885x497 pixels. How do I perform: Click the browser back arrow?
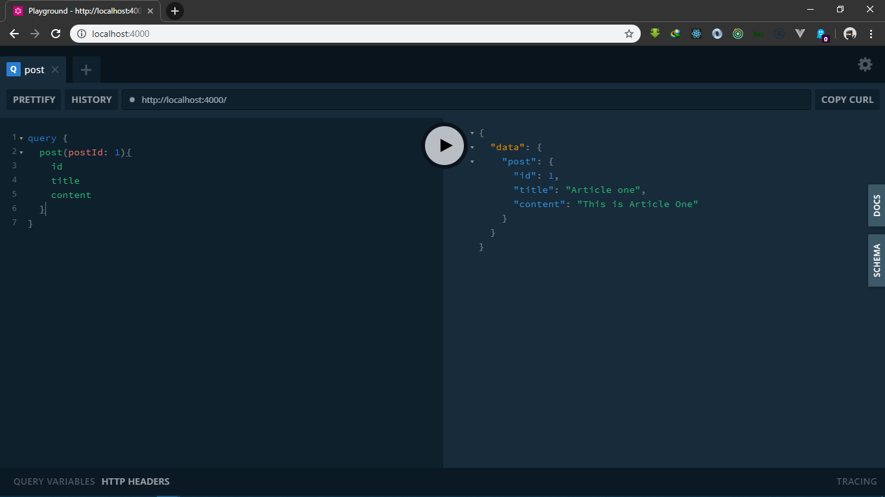click(14, 33)
